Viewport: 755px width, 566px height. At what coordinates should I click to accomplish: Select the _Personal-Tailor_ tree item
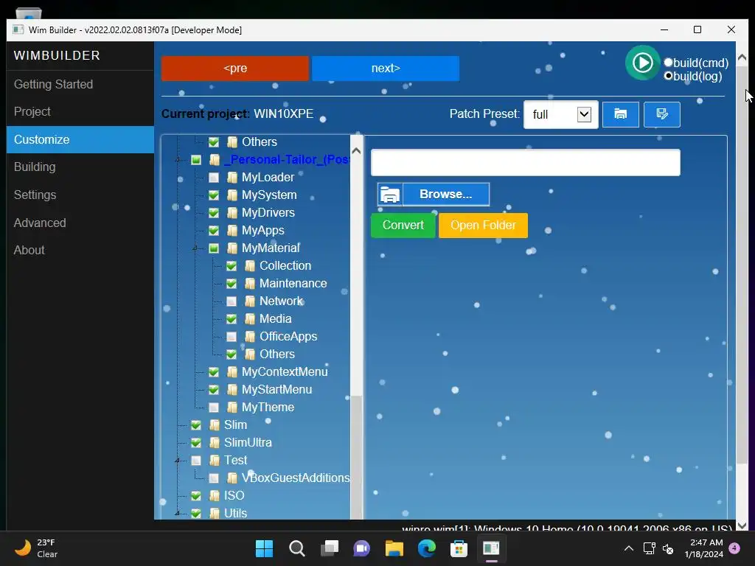pyautogui.click(x=286, y=160)
